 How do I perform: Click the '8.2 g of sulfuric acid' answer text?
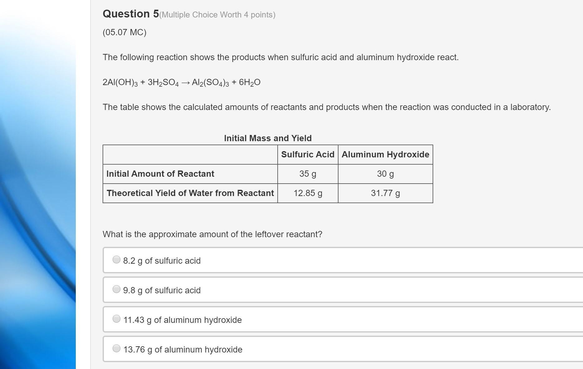[162, 261]
